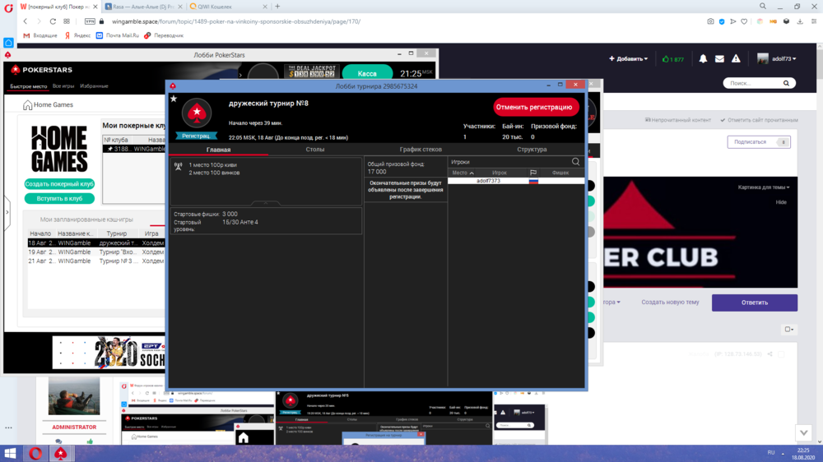The image size is (823, 462).
Task: Click the Создать покерный клуб button
Action: pos(59,184)
